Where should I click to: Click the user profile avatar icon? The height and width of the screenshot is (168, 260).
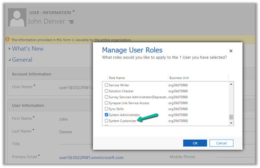pos(16,18)
